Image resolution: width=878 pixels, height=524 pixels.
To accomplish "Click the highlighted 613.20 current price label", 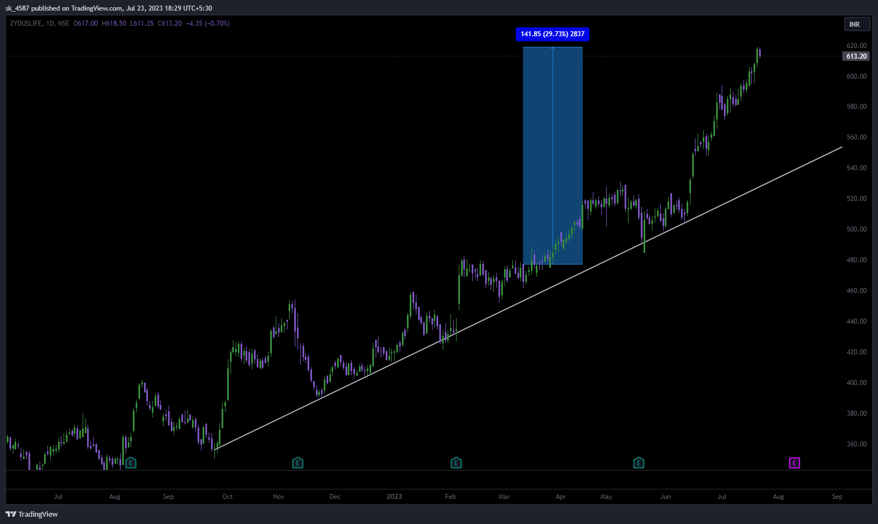I will (x=856, y=56).
